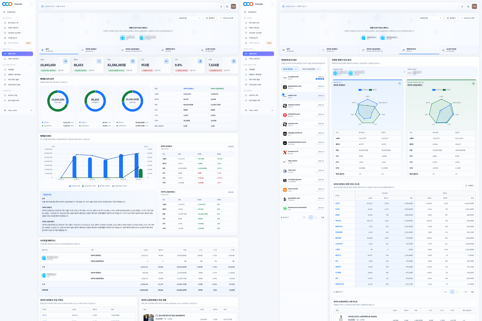Open the 2026년 5월 dropdown in Summary screen
The image size is (482, 321).
click(190, 18)
